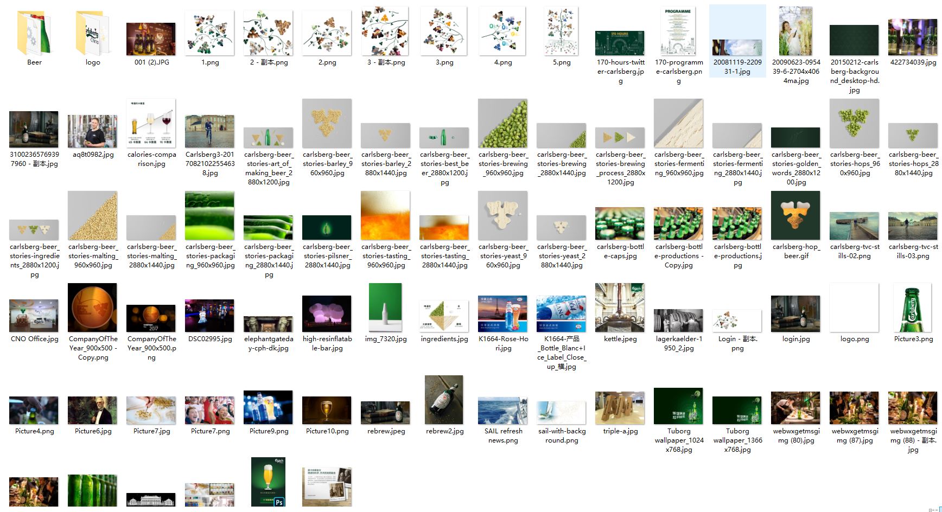Select carlsberg-beer_stories-ingredients_2880x1200.jpg
Image resolution: width=942 pixels, height=512 pixels.
pos(34,230)
